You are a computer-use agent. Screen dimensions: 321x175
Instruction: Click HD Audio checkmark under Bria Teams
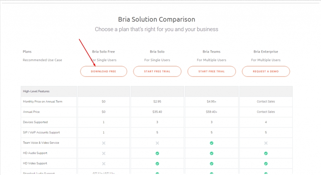point(212,153)
